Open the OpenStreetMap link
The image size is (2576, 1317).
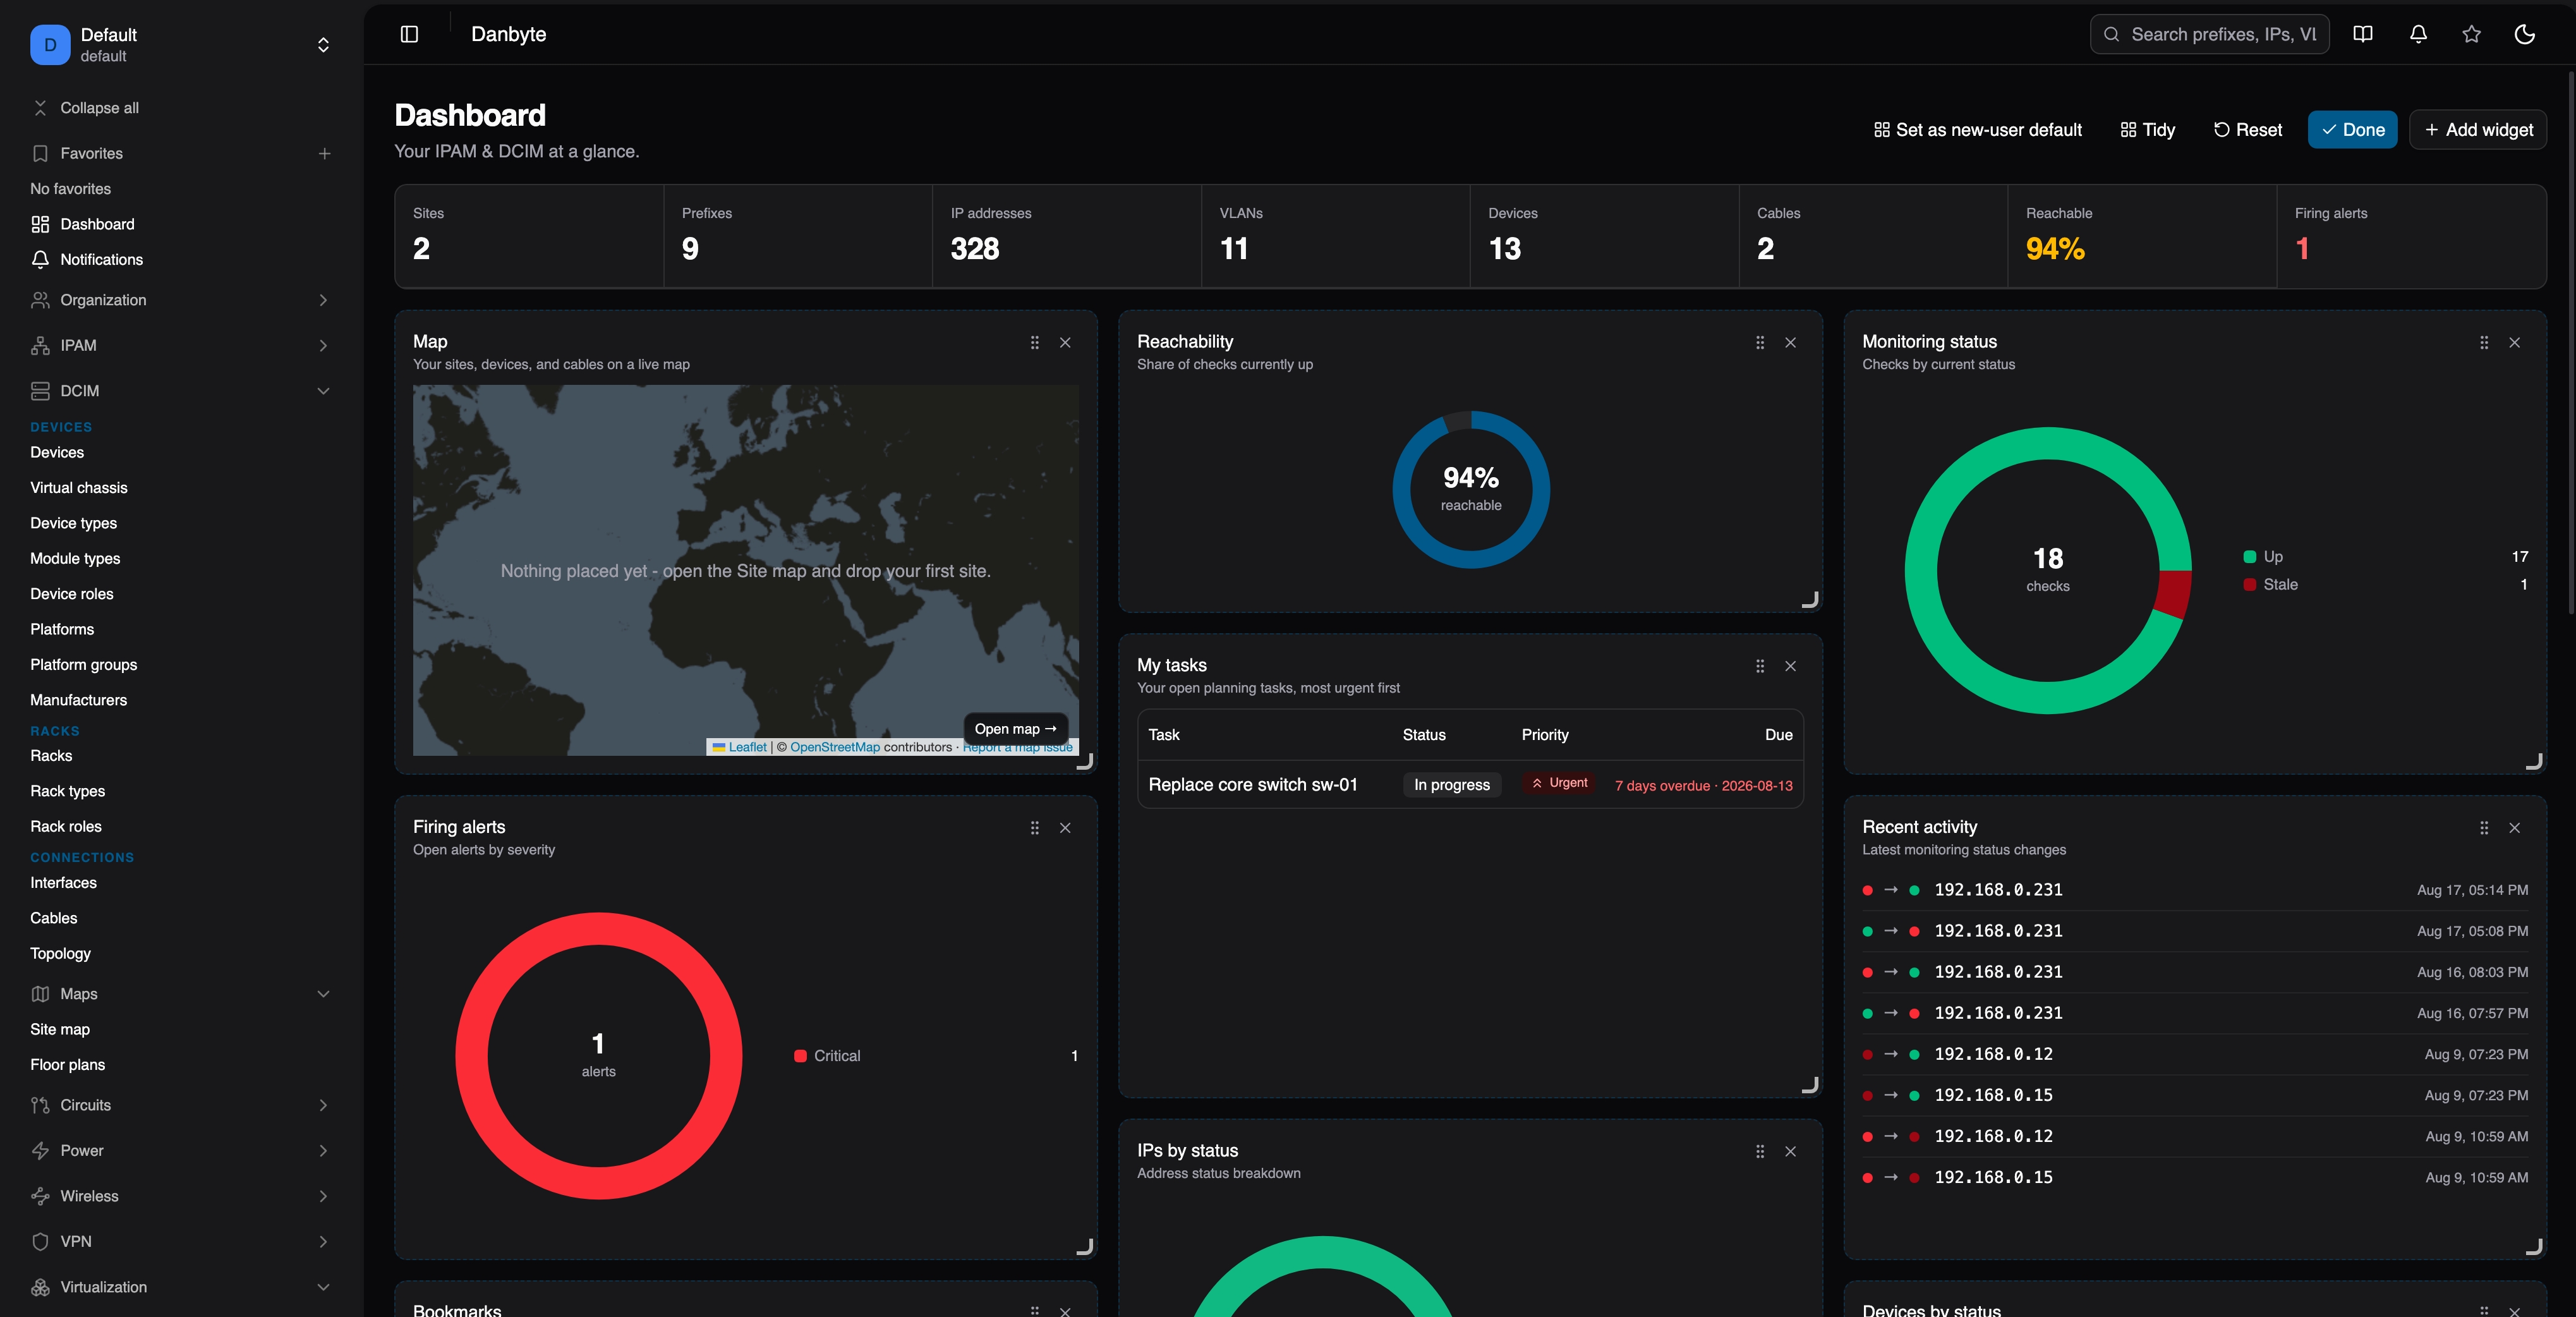coord(835,747)
